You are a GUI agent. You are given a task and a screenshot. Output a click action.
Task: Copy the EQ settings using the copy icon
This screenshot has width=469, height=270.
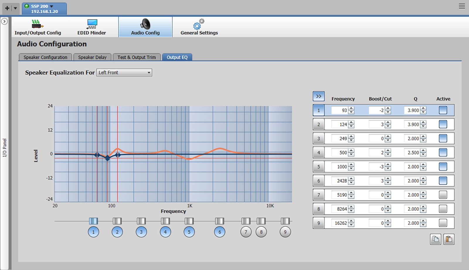pyautogui.click(x=436, y=239)
